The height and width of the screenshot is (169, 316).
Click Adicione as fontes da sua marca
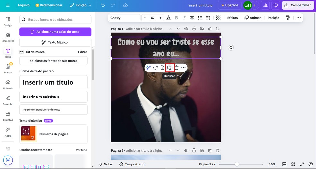[53, 61]
